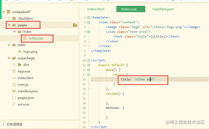The width and height of the screenshot is (209, 129).
Task: Fold the data() function at line 12
Action: click(89, 70)
